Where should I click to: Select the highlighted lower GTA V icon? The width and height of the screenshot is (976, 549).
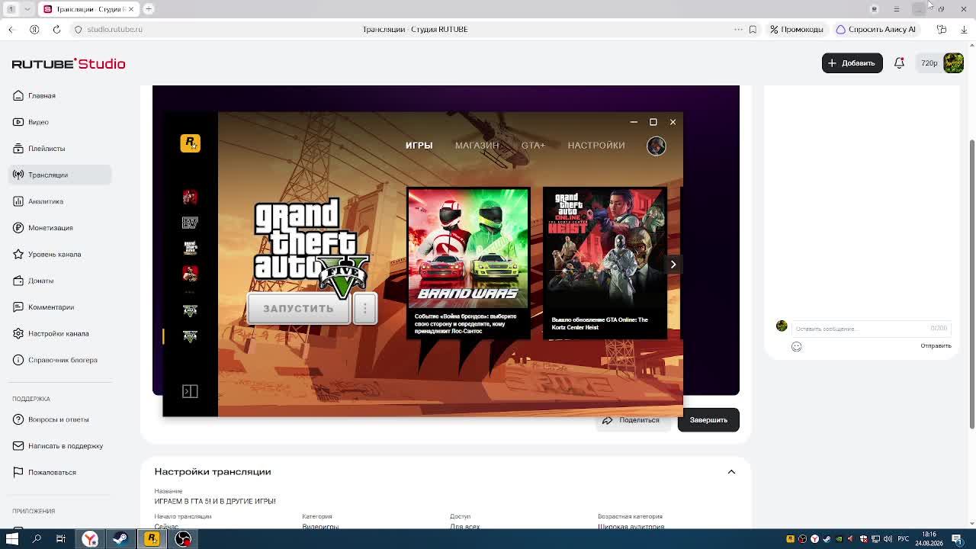pos(190,336)
